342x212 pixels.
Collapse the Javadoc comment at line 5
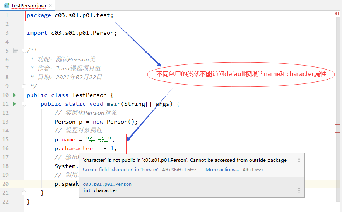24,51
